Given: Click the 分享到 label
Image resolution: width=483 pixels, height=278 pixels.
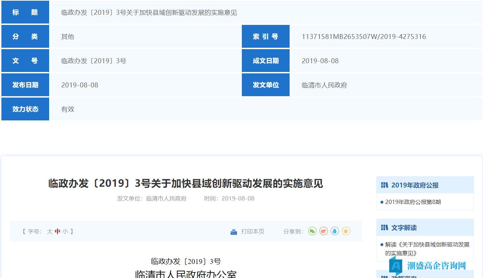Looking at the screenshot, I should click(293, 231).
